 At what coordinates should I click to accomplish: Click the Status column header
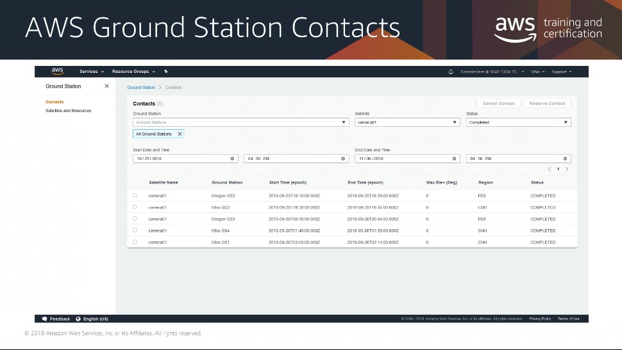click(x=537, y=182)
